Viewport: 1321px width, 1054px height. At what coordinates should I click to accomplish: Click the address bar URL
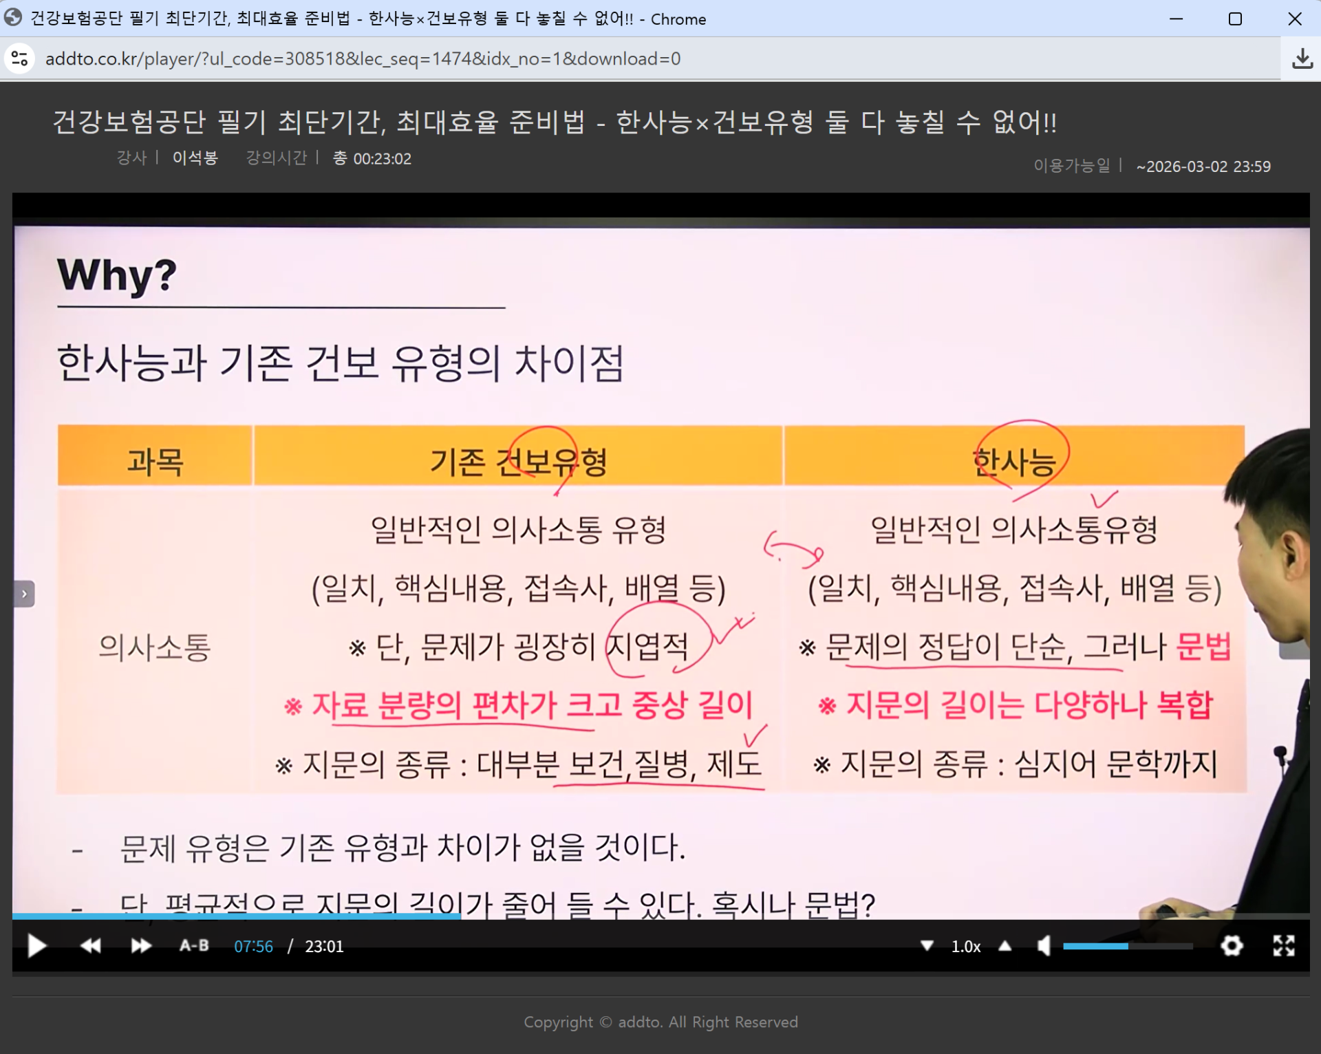(363, 58)
